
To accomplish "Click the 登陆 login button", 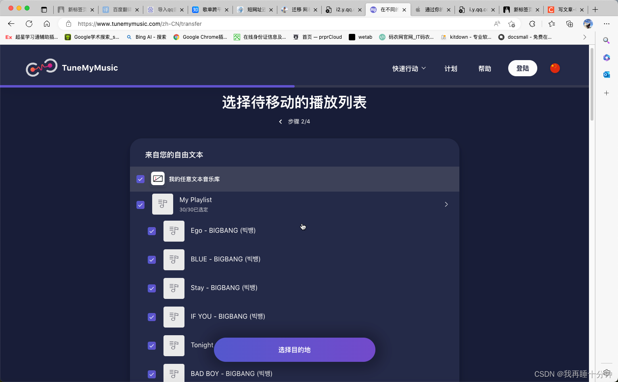I will click(x=523, y=68).
